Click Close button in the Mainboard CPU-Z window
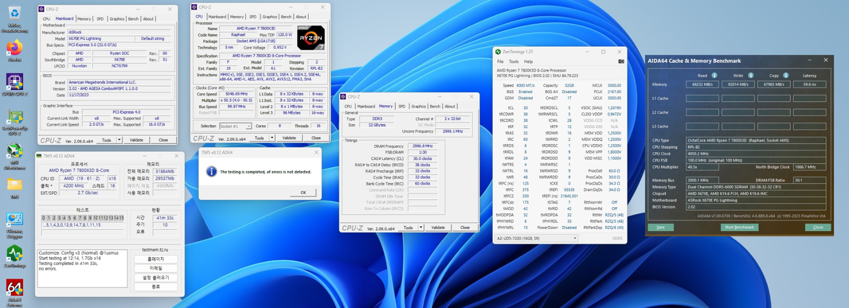Screen dimensions: 849x308 pyautogui.click(x=163, y=140)
